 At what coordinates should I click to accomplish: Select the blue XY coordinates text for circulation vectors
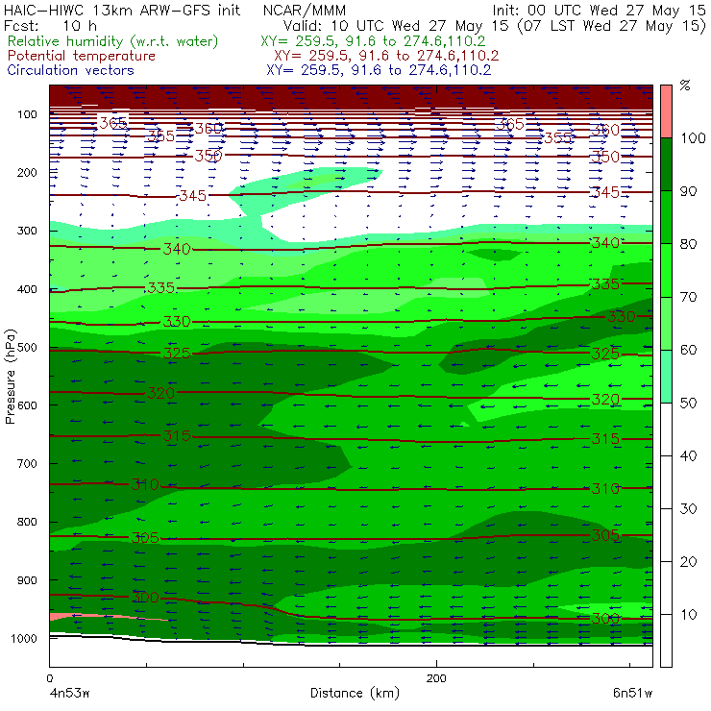point(379,70)
